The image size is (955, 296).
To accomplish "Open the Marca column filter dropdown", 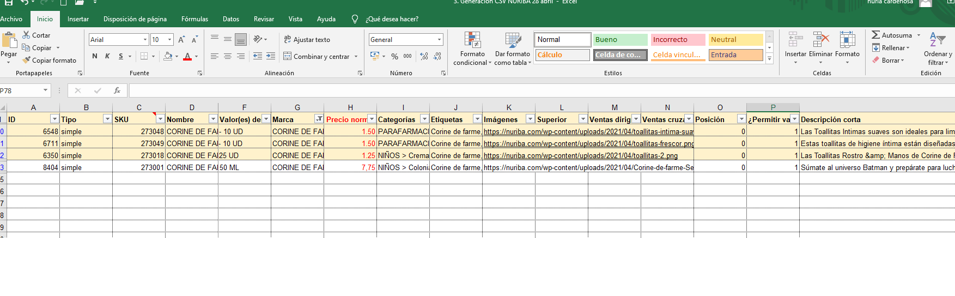I will (x=319, y=119).
